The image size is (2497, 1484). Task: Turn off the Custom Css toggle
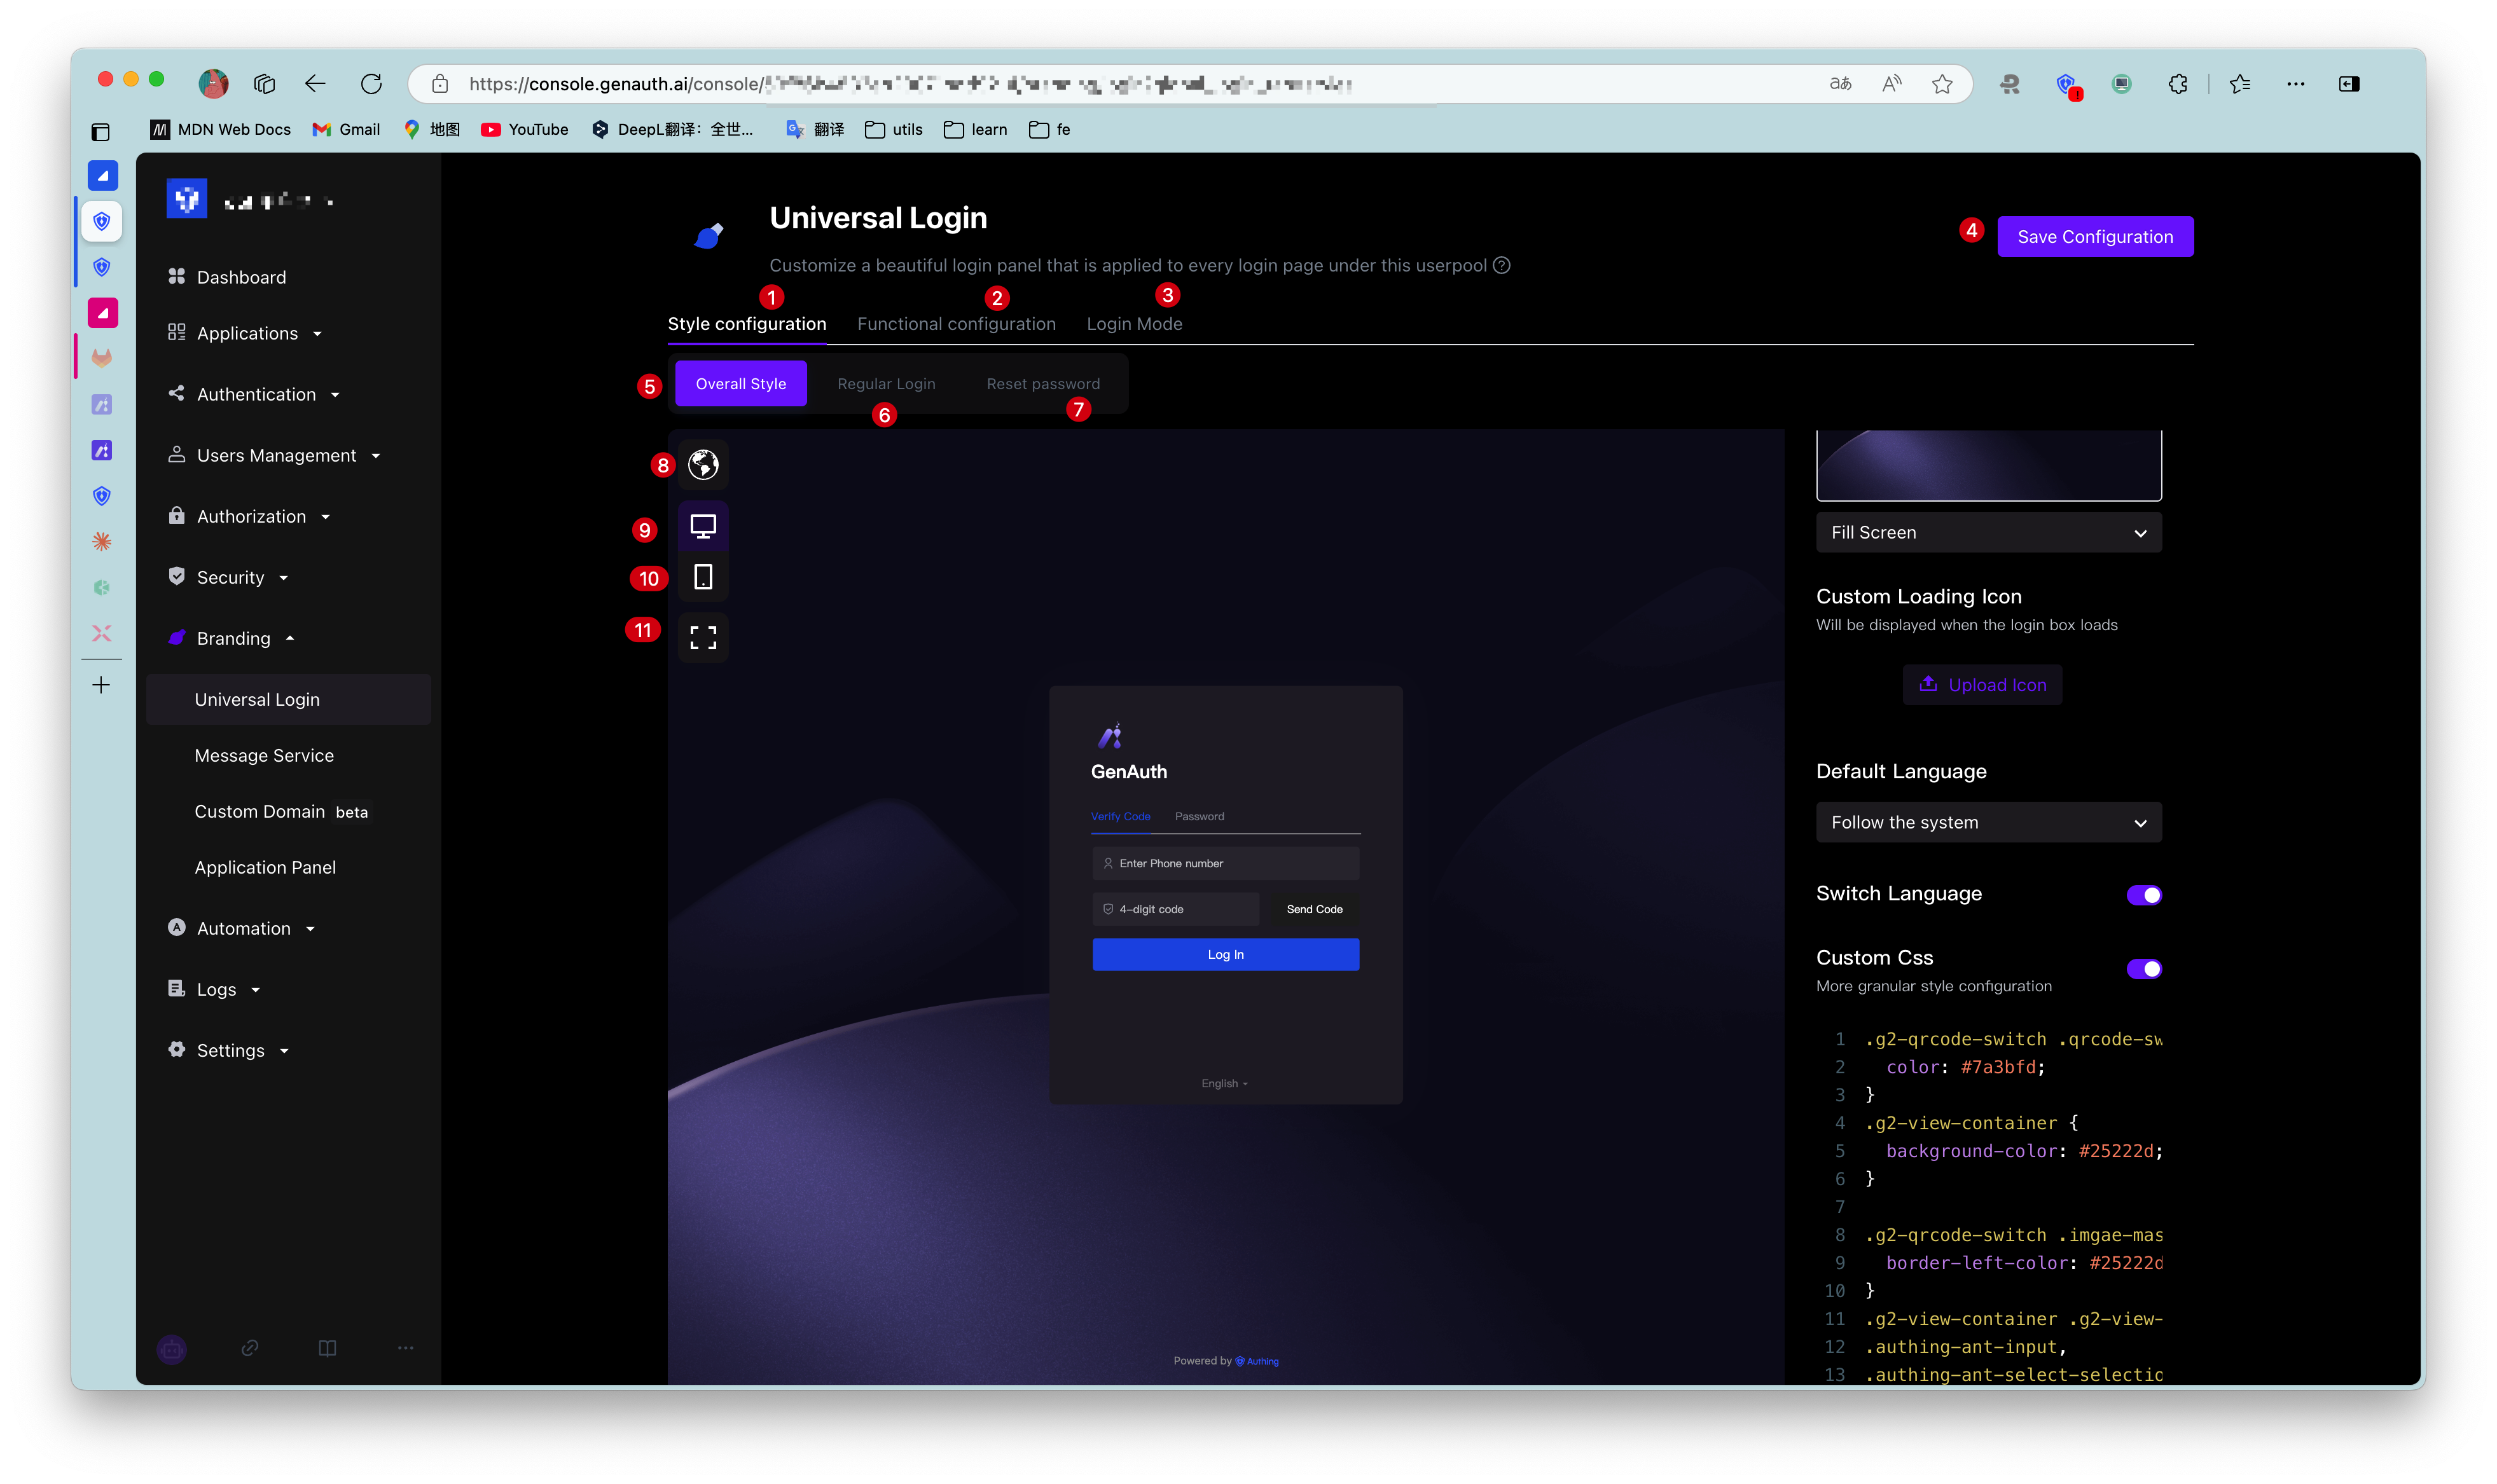coord(2144,968)
